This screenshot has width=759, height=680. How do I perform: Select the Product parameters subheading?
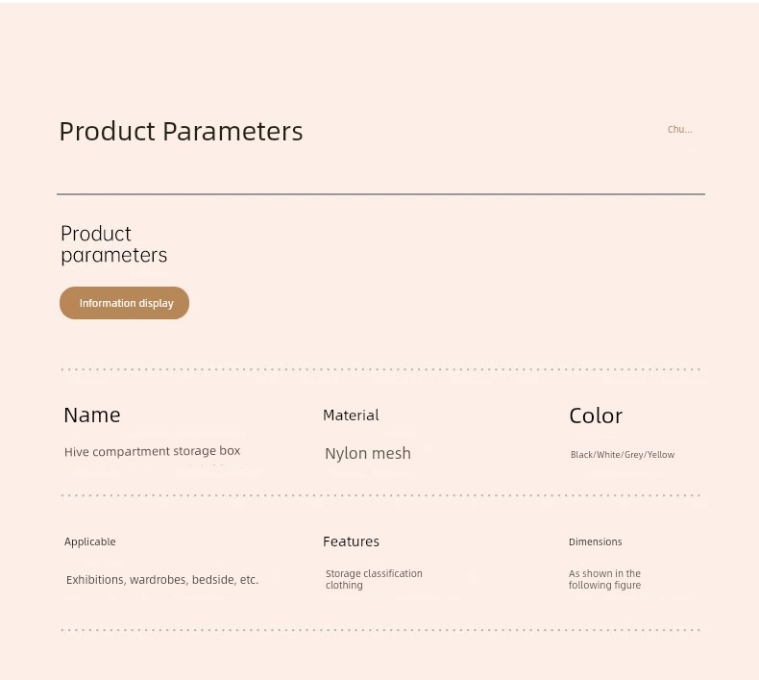pyautogui.click(x=114, y=244)
